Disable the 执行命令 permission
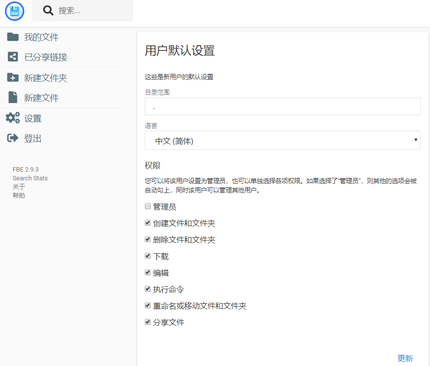Screen dimensions: 430x366 (147, 289)
